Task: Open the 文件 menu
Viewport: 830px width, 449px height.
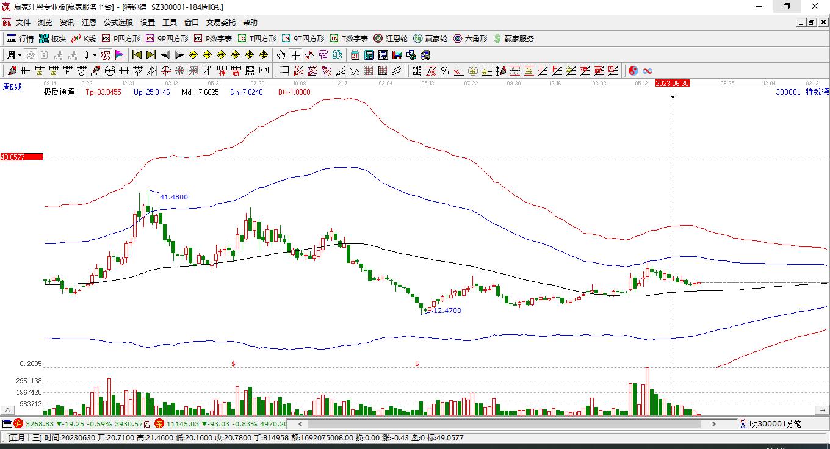Action: (x=23, y=23)
